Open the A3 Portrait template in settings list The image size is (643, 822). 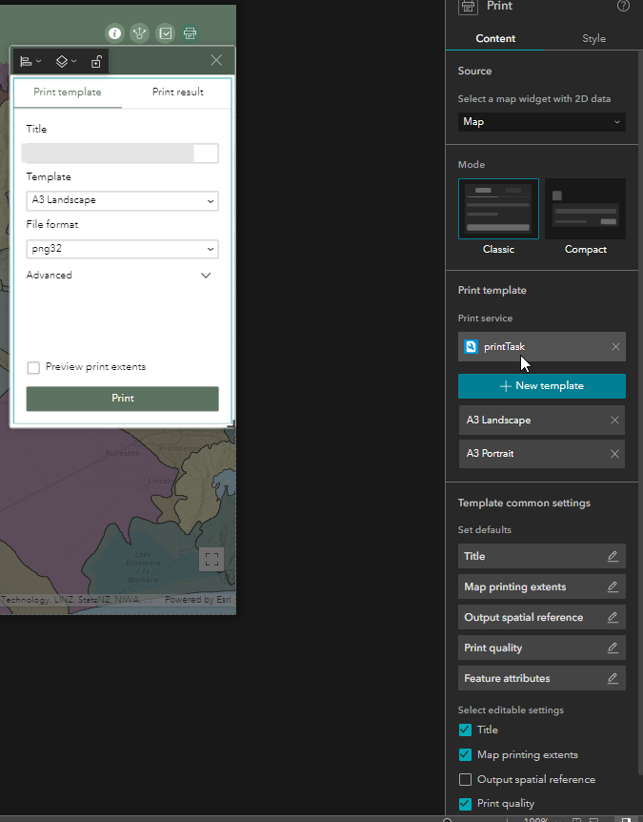coord(541,454)
